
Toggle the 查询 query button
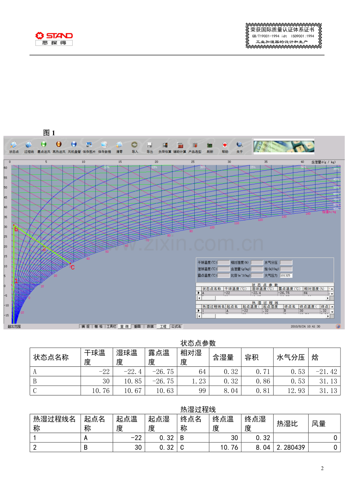click(124, 326)
